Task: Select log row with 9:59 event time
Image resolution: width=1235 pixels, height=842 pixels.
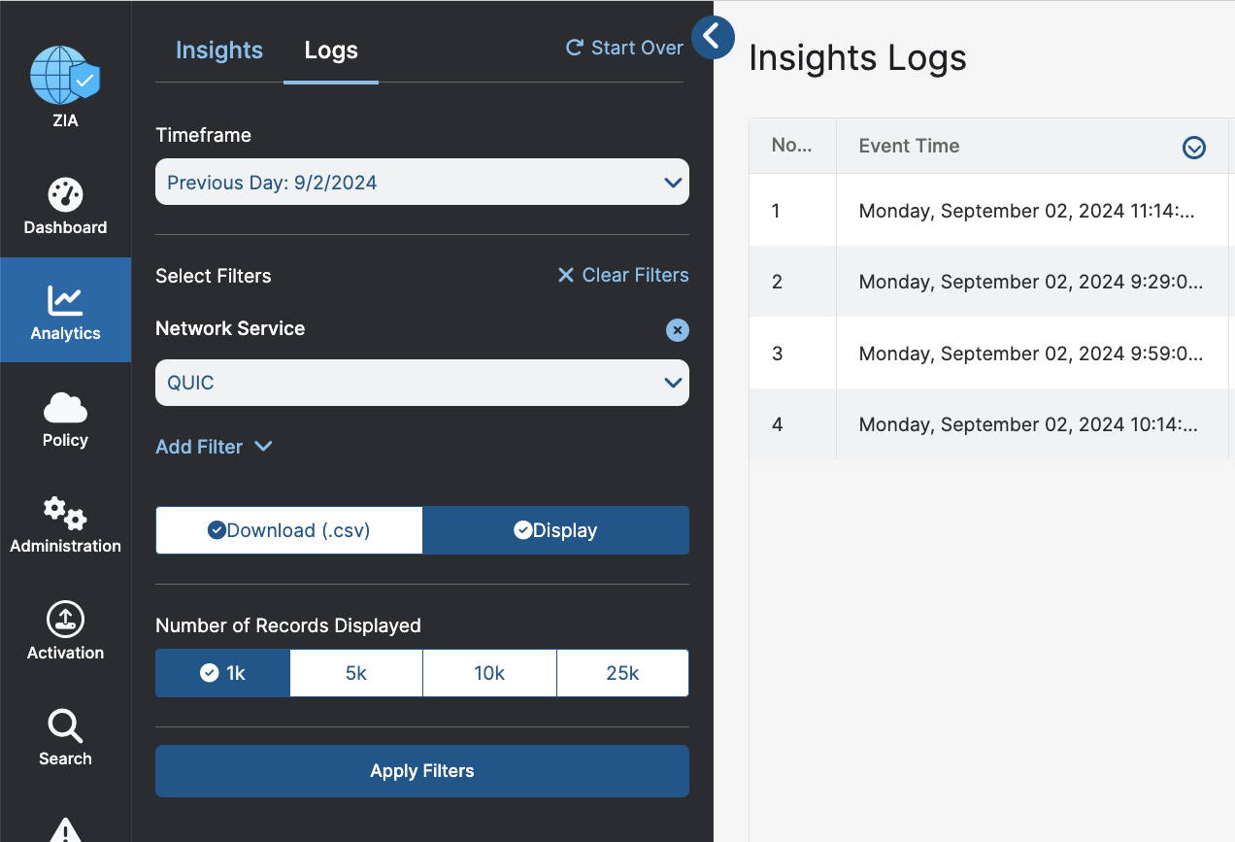Action: [x=991, y=354]
